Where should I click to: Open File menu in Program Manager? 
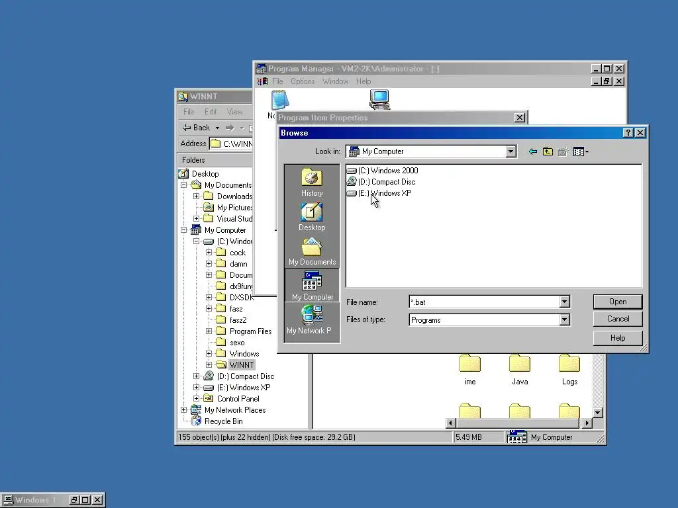[x=277, y=81]
